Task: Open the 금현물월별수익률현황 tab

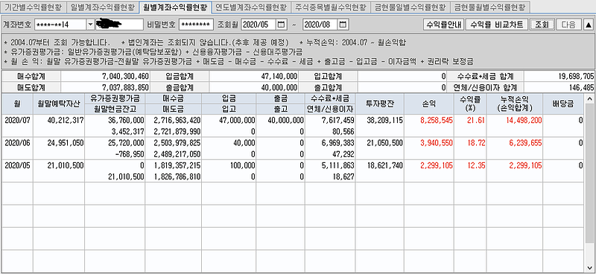Action: pyautogui.click(x=489, y=7)
